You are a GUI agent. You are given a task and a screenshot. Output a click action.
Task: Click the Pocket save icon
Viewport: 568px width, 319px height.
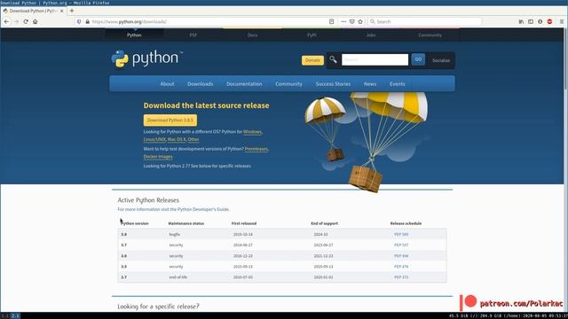click(351, 21)
